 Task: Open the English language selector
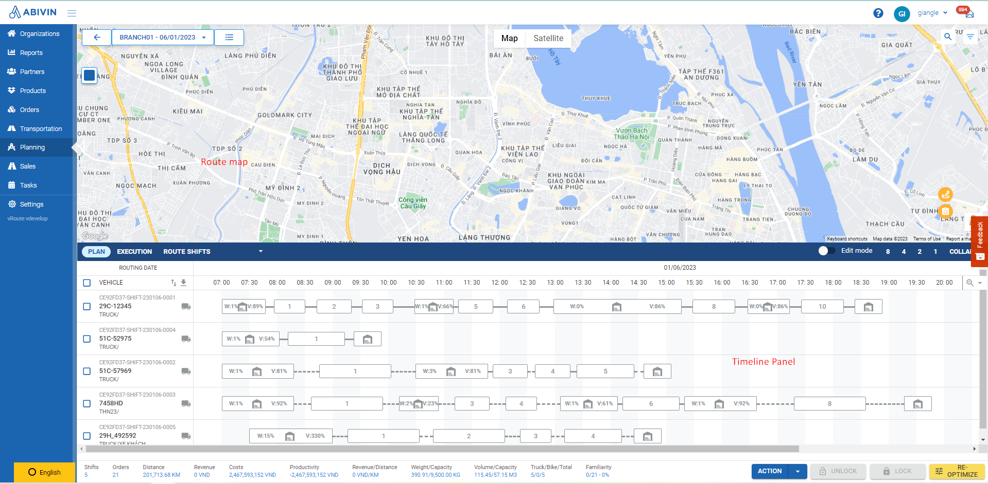(44, 472)
